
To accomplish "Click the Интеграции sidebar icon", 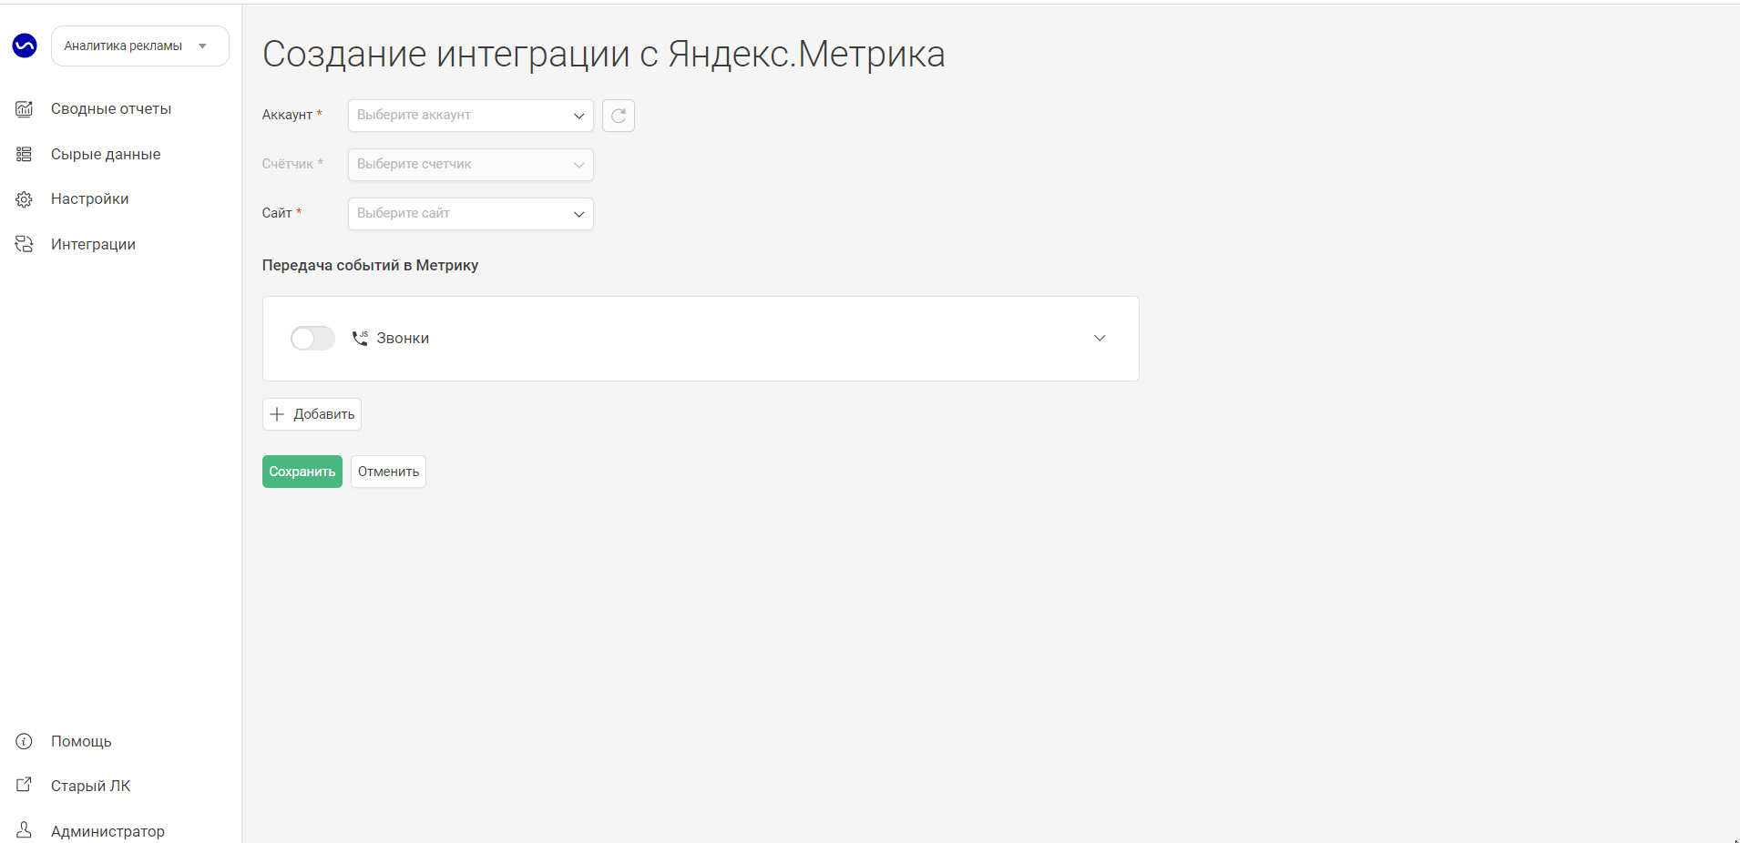I will tap(25, 244).
